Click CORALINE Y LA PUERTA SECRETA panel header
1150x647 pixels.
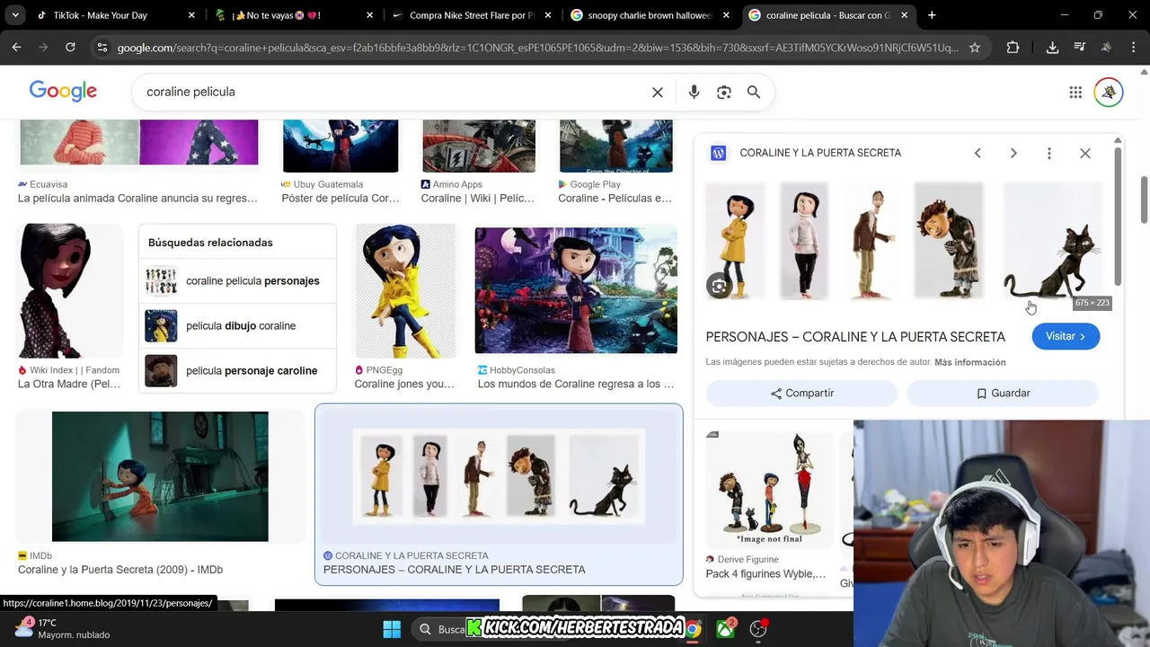coord(820,153)
